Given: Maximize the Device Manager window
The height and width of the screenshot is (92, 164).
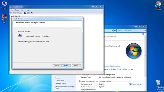Looking at the screenshot, I should point(96,6).
